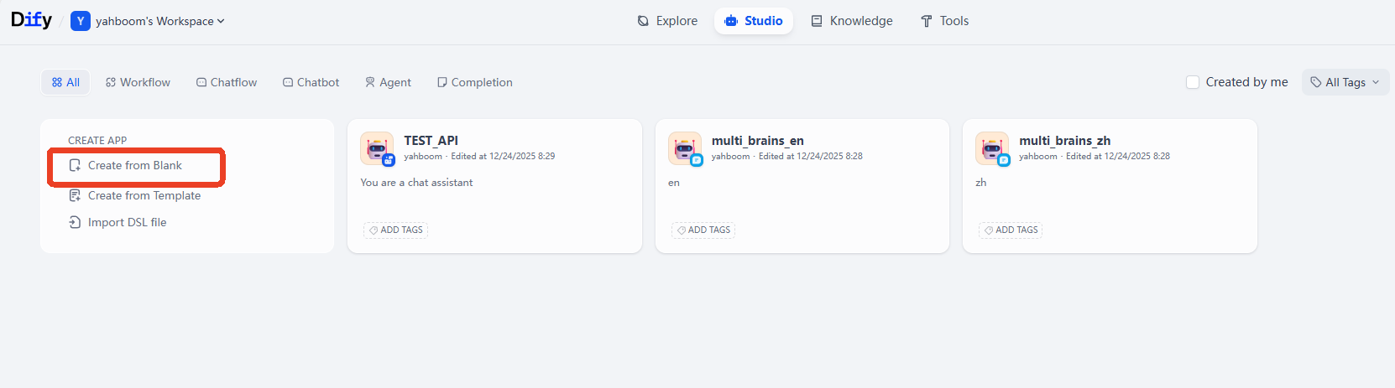Click the multi_brains_en robot avatar
1395x388 pixels.
pyautogui.click(x=685, y=148)
